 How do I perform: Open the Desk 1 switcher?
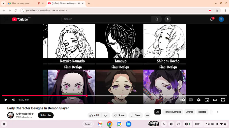click(x=88, y=124)
